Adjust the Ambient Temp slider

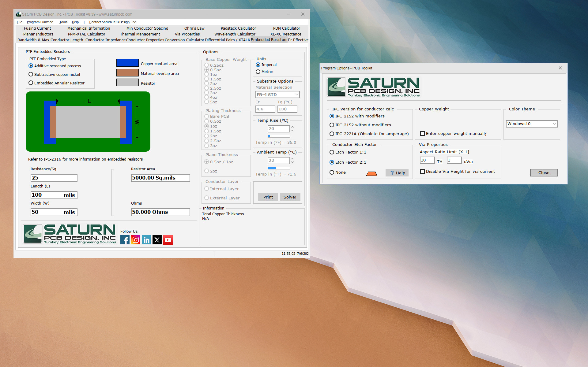coord(278,168)
